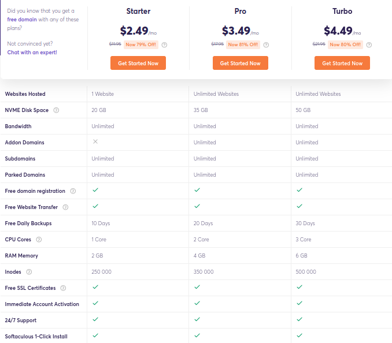
Task: Choose Turbo plan Get Started Now button
Action: (x=342, y=63)
